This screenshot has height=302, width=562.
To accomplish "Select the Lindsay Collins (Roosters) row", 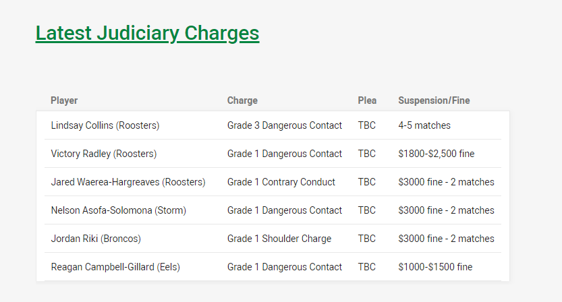I will tap(273, 125).
